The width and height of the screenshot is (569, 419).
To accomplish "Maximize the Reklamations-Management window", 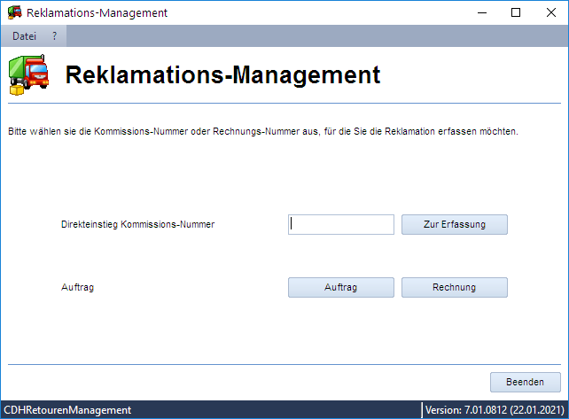I will click(x=516, y=12).
